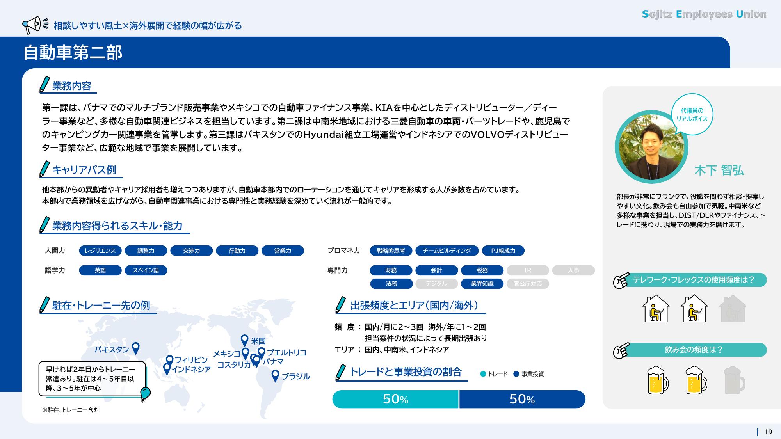
Task: Click the greyed-out telework house icon
Action: click(x=732, y=308)
